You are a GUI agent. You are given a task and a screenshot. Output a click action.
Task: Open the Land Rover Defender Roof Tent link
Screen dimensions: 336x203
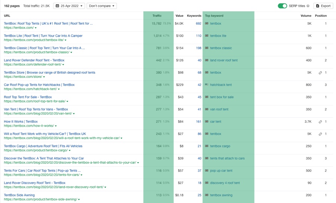coord(34,60)
